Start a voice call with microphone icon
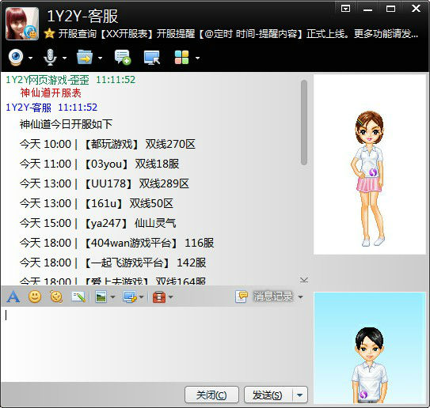Viewport: 430px width, 408px height. pos(50,58)
